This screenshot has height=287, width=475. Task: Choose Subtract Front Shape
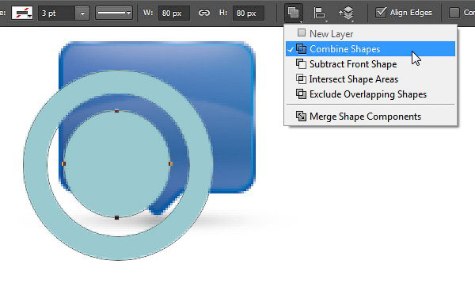pyautogui.click(x=370, y=64)
